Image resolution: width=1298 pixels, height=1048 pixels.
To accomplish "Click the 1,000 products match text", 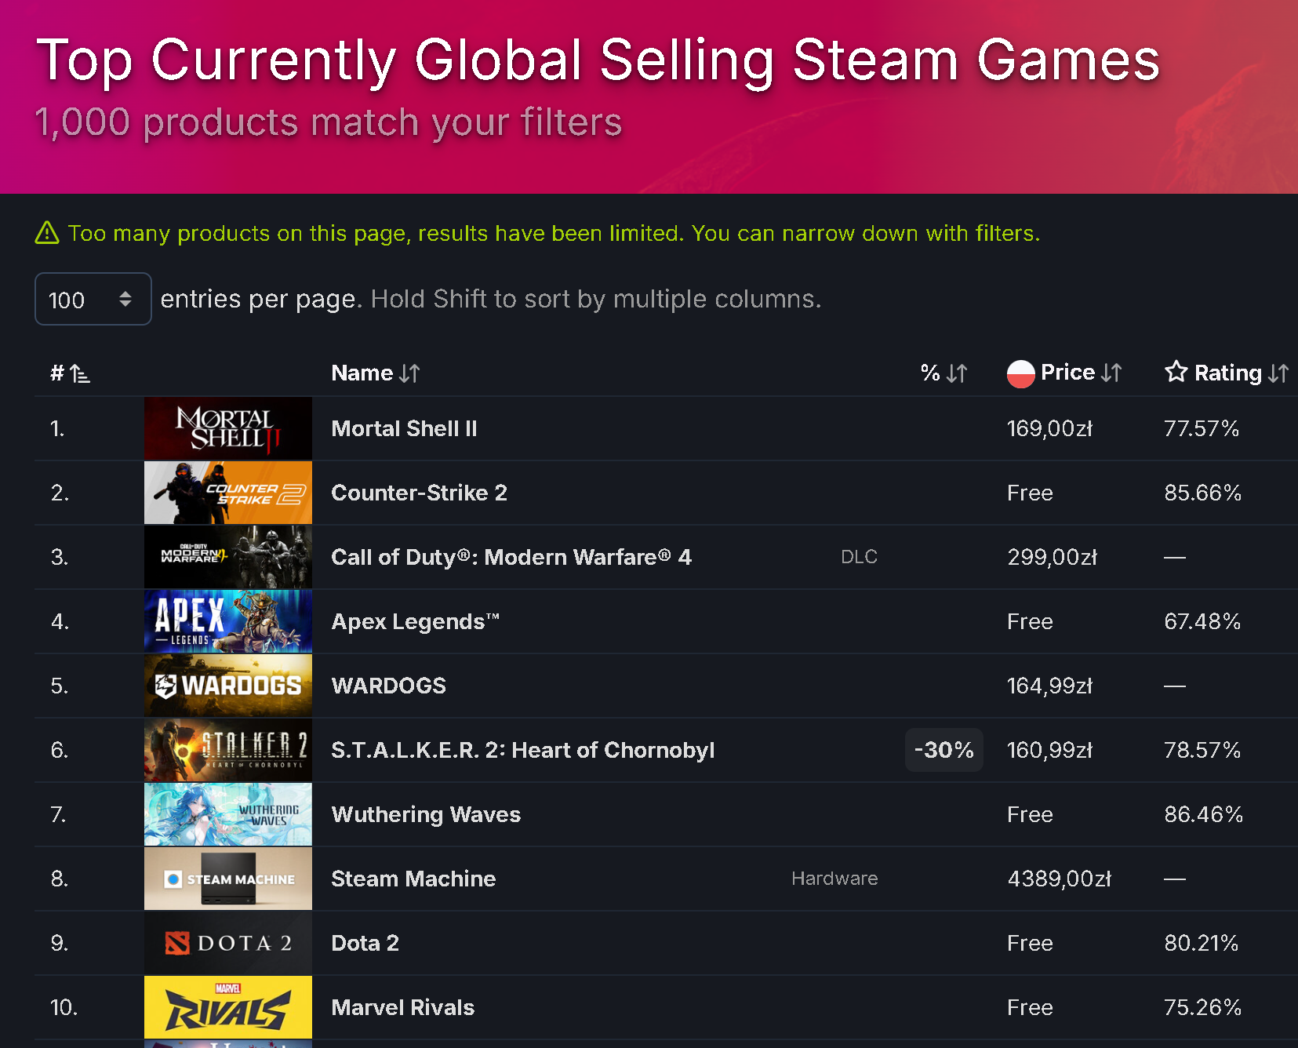I will 329,122.
